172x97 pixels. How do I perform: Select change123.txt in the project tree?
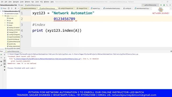(x=13, y=32)
